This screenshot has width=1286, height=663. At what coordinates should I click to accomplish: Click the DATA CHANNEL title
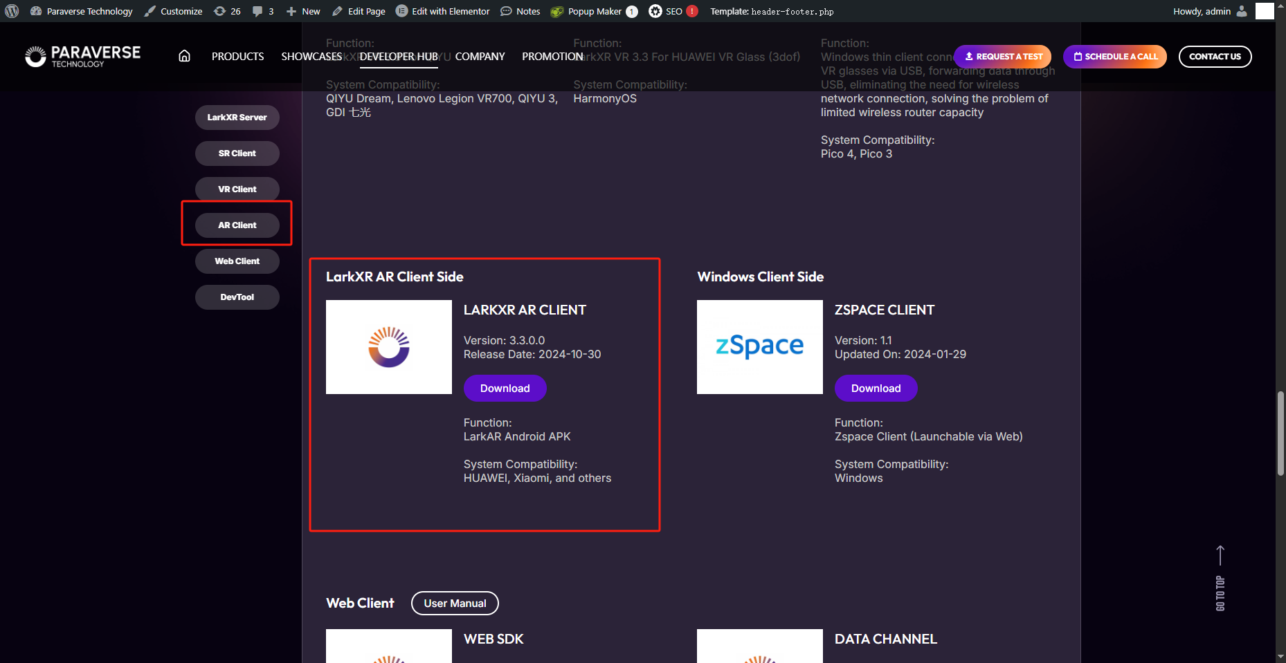click(886, 639)
